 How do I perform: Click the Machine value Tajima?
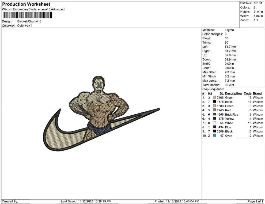click(229, 30)
